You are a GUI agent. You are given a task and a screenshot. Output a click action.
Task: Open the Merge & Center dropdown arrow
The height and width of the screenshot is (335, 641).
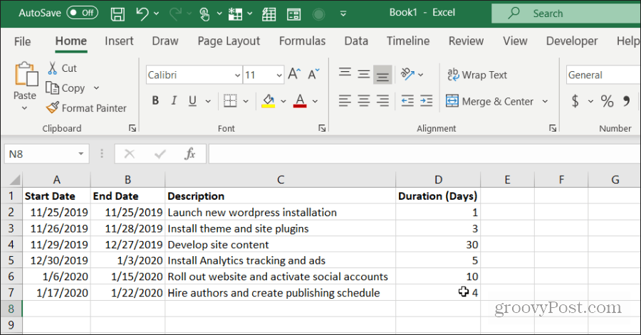click(545, 101)
